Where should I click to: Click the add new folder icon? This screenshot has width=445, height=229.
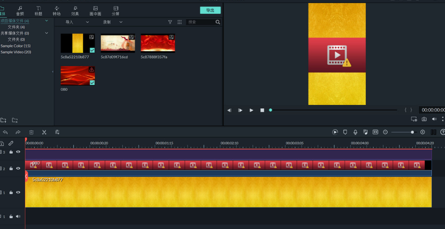pos(3,120)
